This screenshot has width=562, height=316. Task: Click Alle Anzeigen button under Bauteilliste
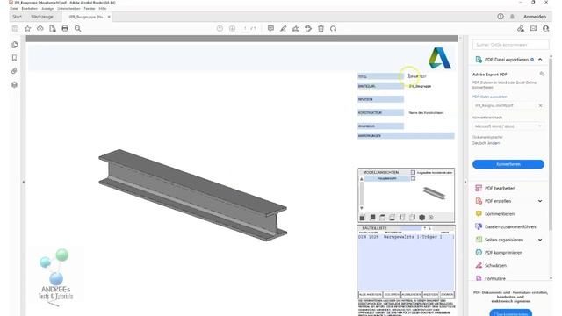pos(371,295)
